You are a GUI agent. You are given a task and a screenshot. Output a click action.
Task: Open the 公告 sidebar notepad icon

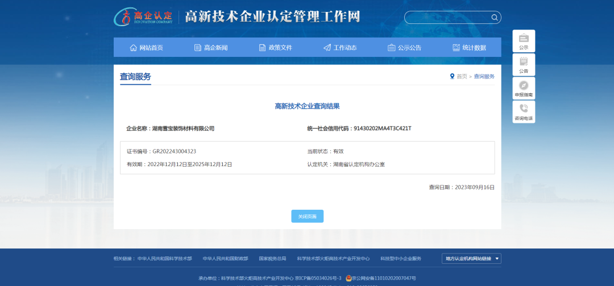[524, 61]
